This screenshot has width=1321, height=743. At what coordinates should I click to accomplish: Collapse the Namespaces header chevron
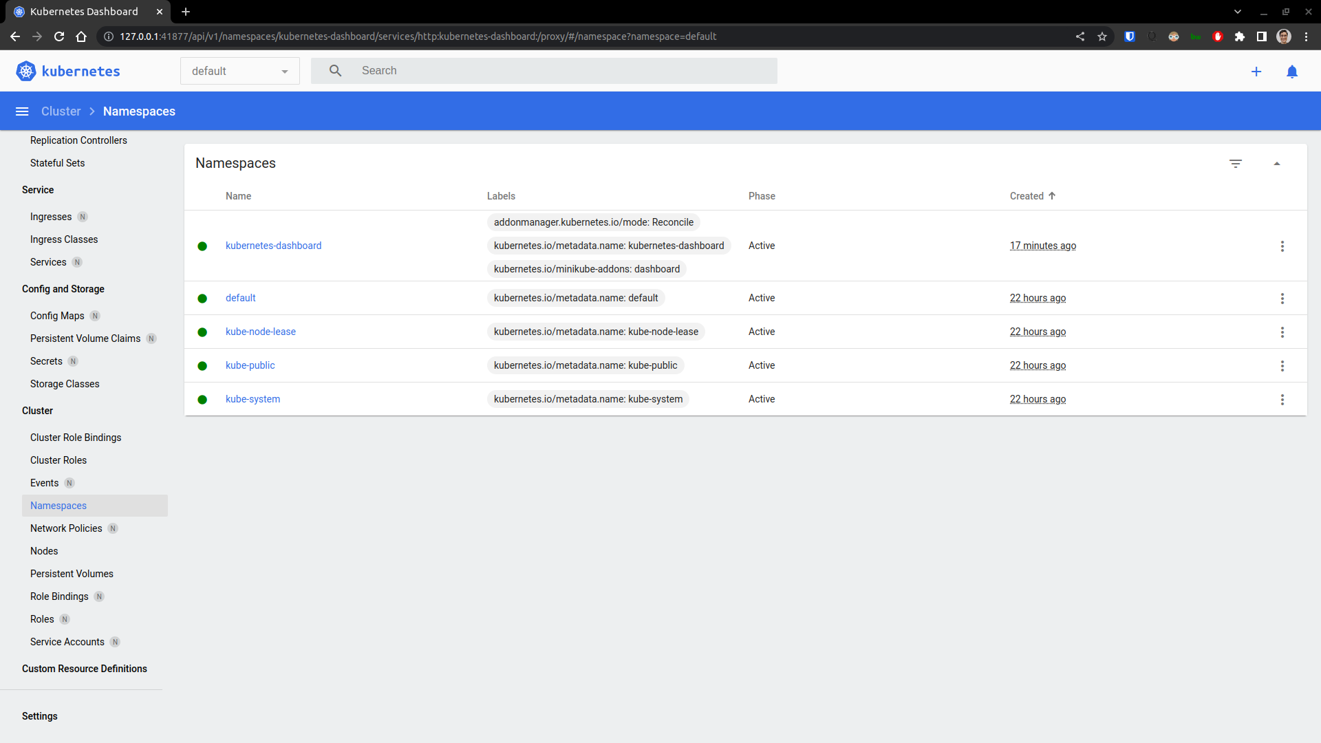coord(1276,163)
